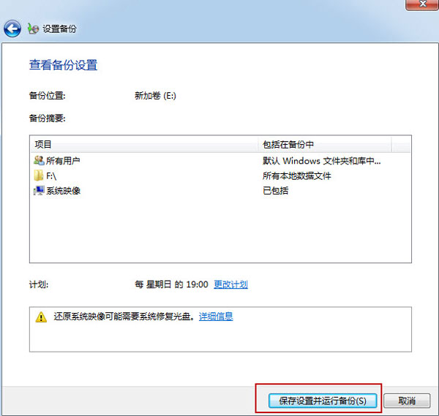439x416 pixels.
Task: Open the 更改计划 link
Action: click(230, 284)
